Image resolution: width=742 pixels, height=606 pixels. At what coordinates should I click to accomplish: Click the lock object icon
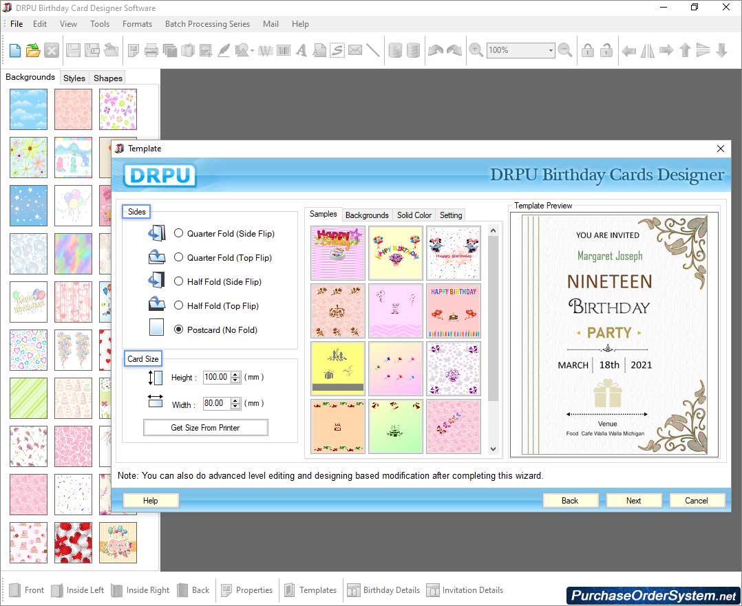(x=588, y=50)
